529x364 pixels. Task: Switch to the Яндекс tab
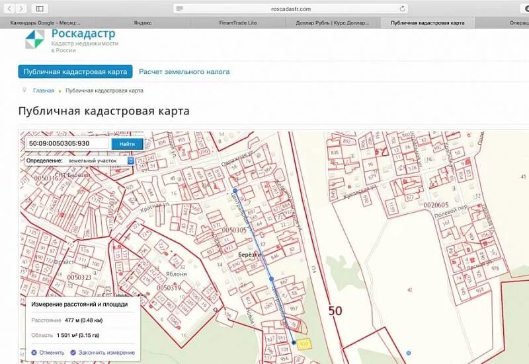[x=142, y=23]
